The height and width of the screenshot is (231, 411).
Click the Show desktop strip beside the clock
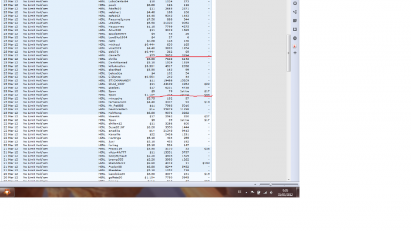[x=298, y=192]
